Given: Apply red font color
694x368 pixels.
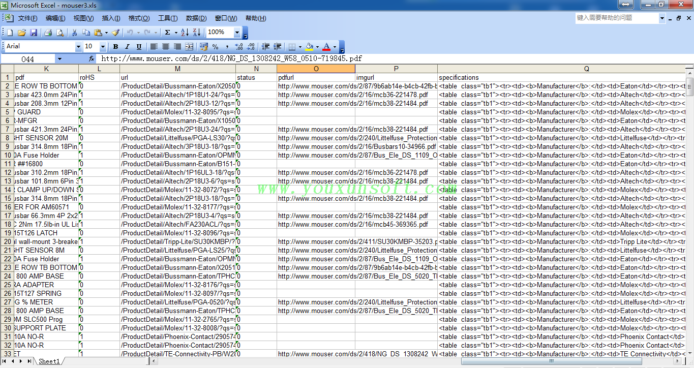Looking at the screenshot, I should point(326,47).
